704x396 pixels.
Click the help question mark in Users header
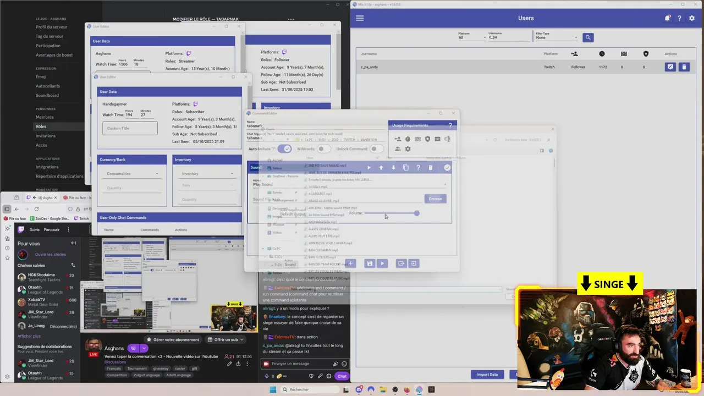coord(680,18)
